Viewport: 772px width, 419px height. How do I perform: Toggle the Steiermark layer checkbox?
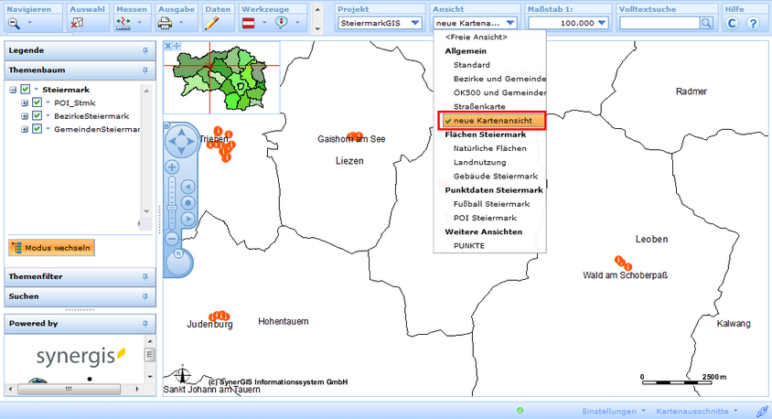coord(25,89)
